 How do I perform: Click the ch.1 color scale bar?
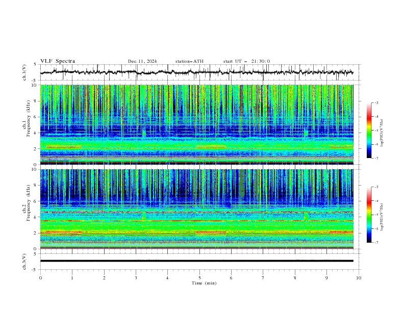pyautogui.click(x=369, y=131)
